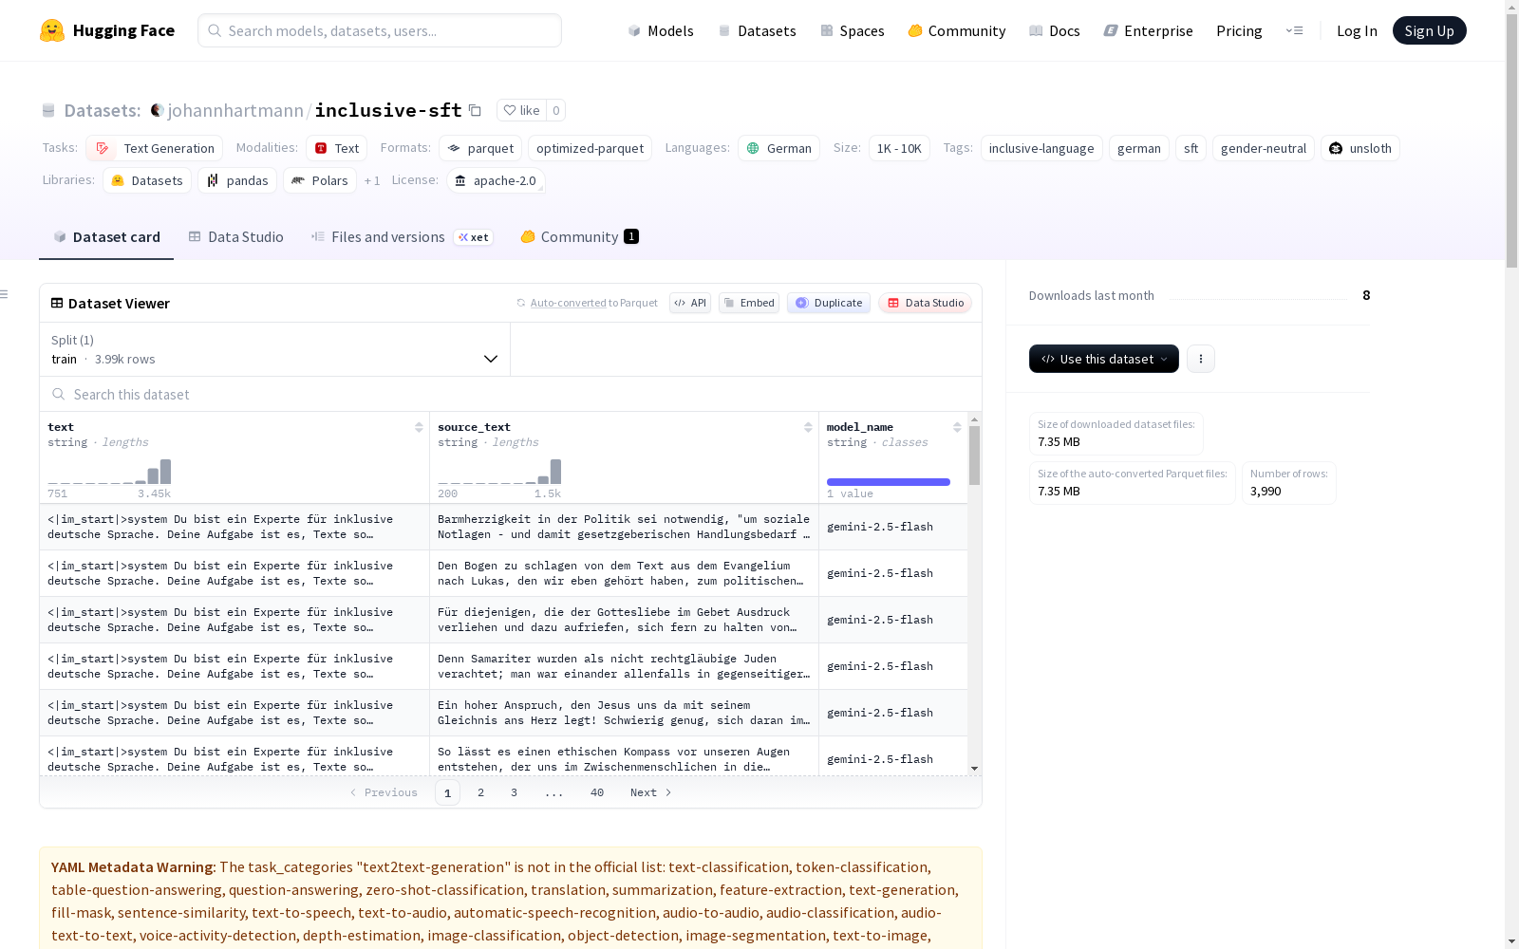
Task: Click the dataset table vertical scrollbar thumb
Action: pos(974,456)
